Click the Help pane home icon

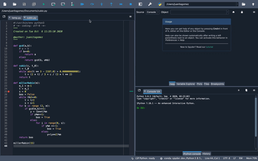point(234,12)
